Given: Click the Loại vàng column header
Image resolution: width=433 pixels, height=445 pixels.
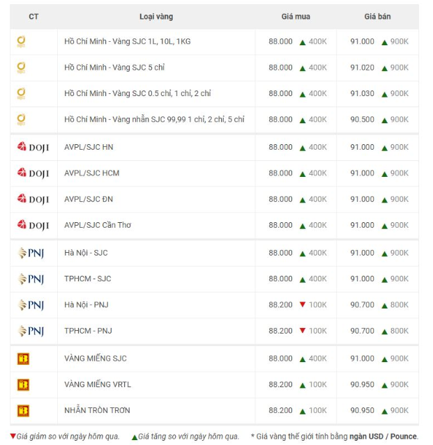Looking at the screenshot, I should (x=156, y=17).
